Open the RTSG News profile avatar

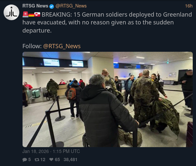click(x=11, y=12)
